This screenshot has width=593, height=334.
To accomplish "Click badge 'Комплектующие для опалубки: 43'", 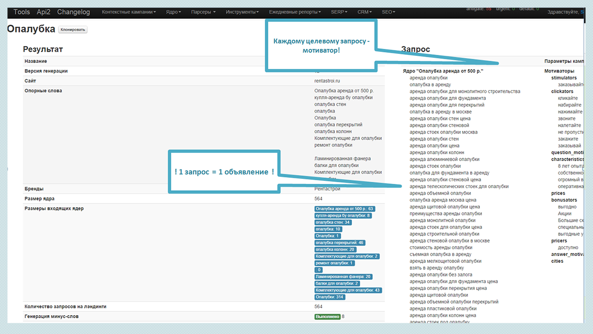I will pyautogui.click(x=348, y=290).
